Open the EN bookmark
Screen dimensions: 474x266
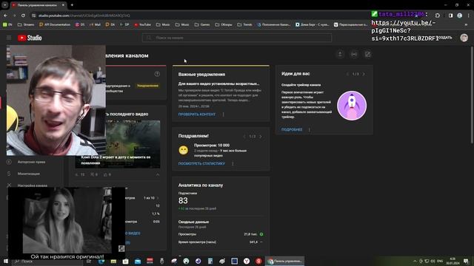tap(7, 24)
